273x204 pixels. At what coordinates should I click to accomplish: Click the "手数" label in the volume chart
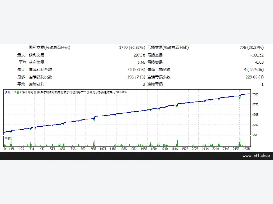click(8, 139)
